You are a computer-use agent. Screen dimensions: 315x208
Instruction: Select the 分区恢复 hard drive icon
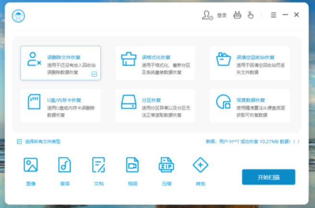pyautogui.click(x=129, y=102)
